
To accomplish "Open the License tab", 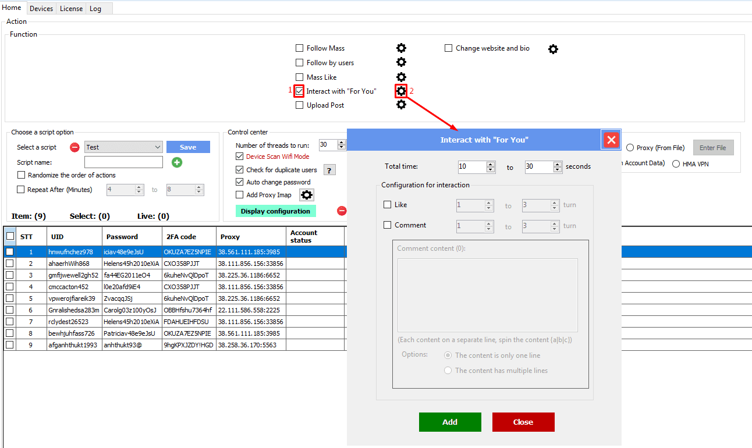I will tap(71, 9).
